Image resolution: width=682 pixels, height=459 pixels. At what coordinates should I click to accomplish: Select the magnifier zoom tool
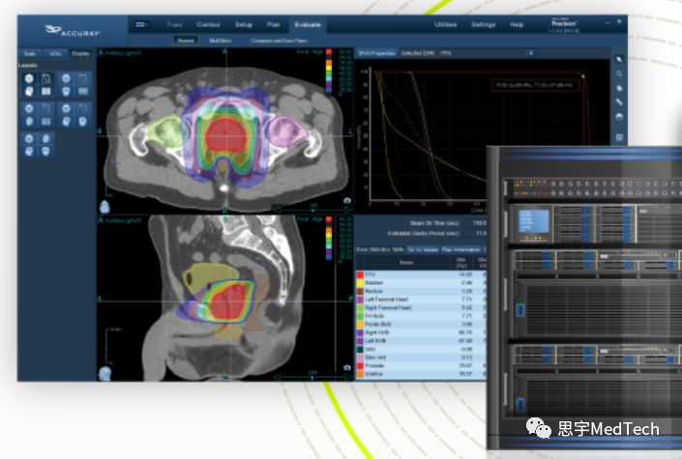(x=619, y=73)
